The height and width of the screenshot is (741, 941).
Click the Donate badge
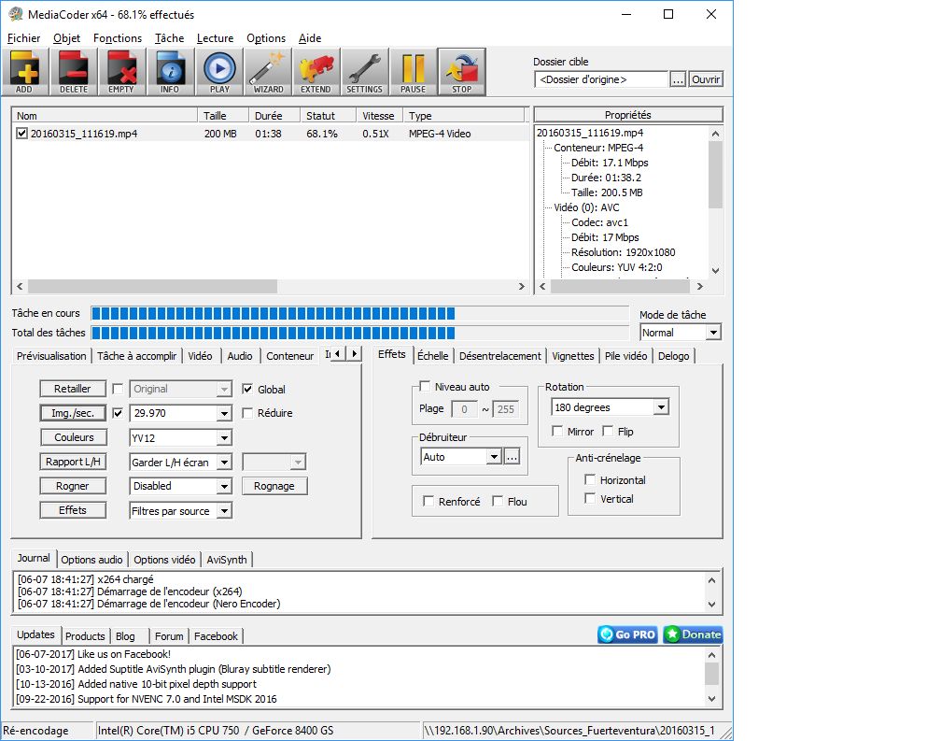point(693,634)
